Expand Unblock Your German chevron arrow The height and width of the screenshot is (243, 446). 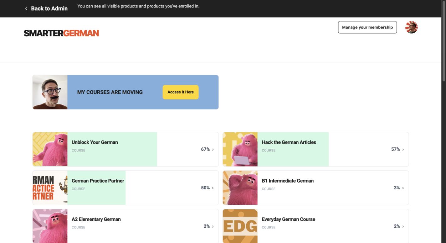(x=213, y=150)
